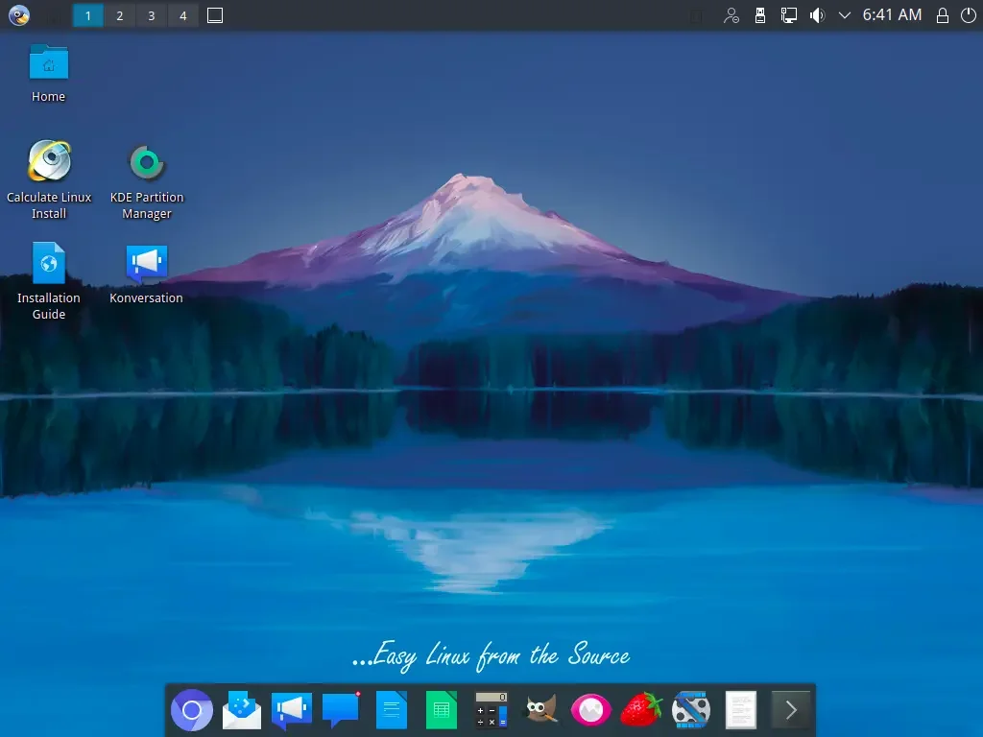Open the audio volume tray icon
Image resolution: width=983 pixels, height=737 pixels.
click(817, 15)
